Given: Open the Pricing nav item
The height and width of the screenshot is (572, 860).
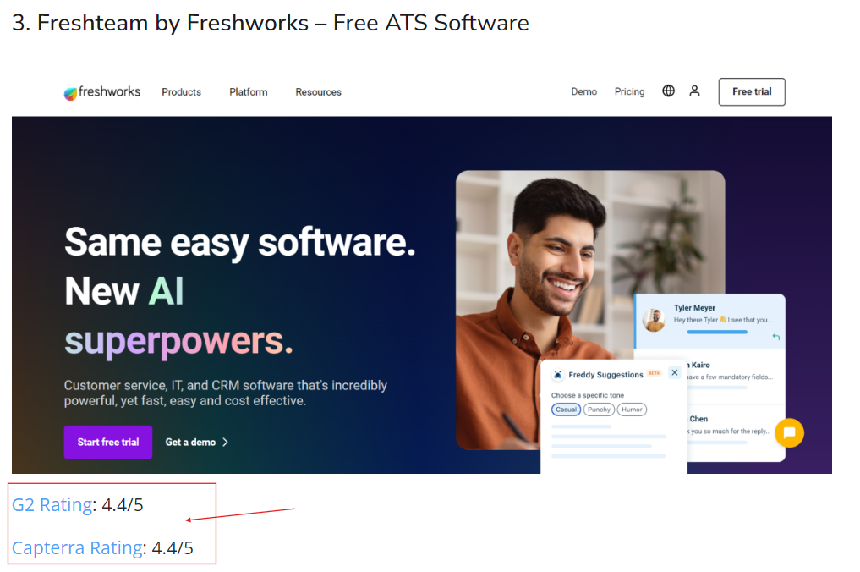Looking at the screenshot, I should 630,91.
